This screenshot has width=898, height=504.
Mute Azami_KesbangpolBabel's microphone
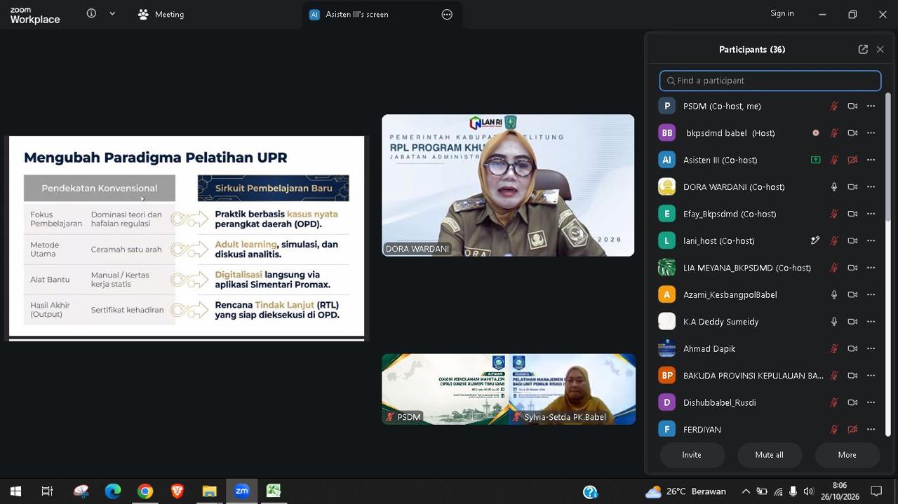pyautogui.click(x=834, y=294)
